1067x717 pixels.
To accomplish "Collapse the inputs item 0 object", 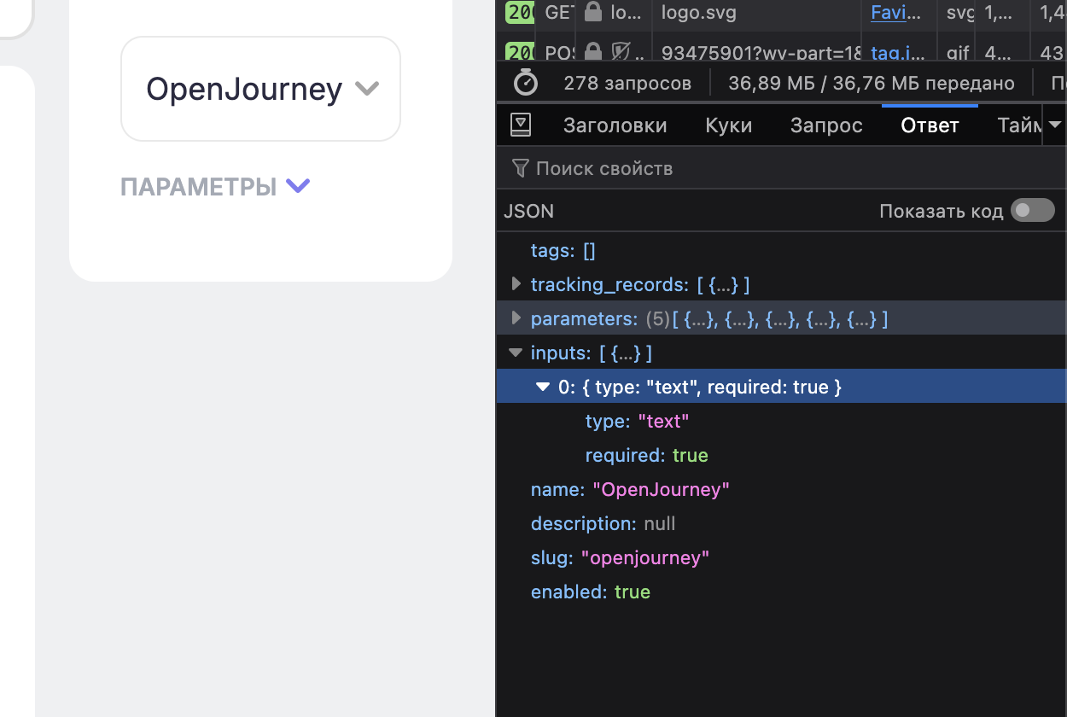I will pyautogui.click(x=543, y=386).
